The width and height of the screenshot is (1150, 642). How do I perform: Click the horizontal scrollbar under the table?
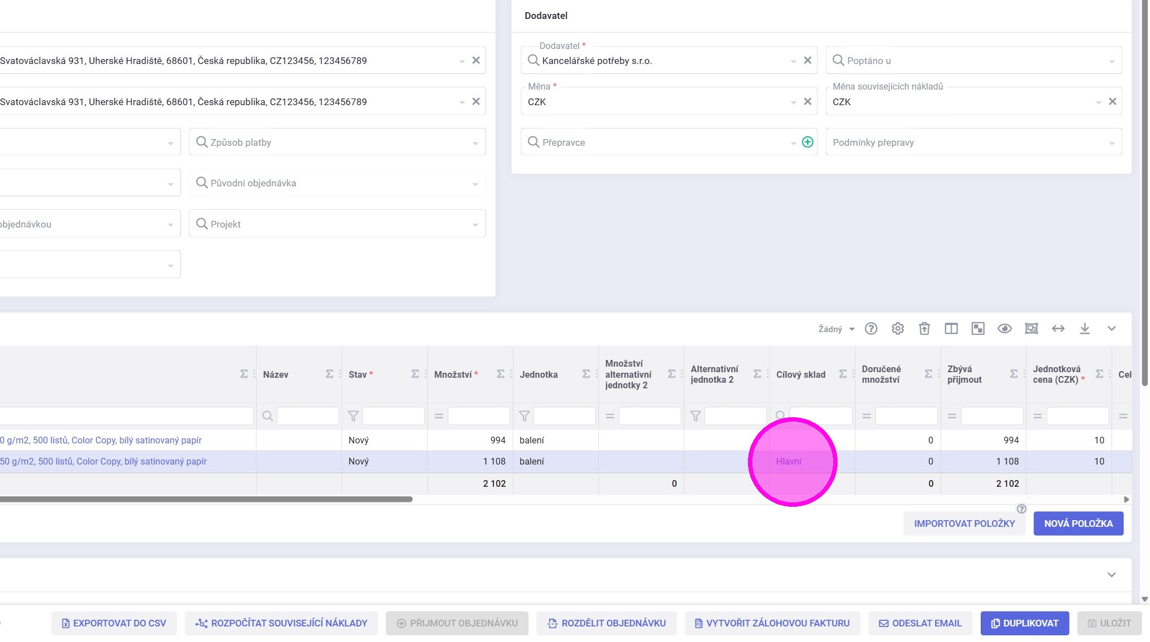coord(206,500)
